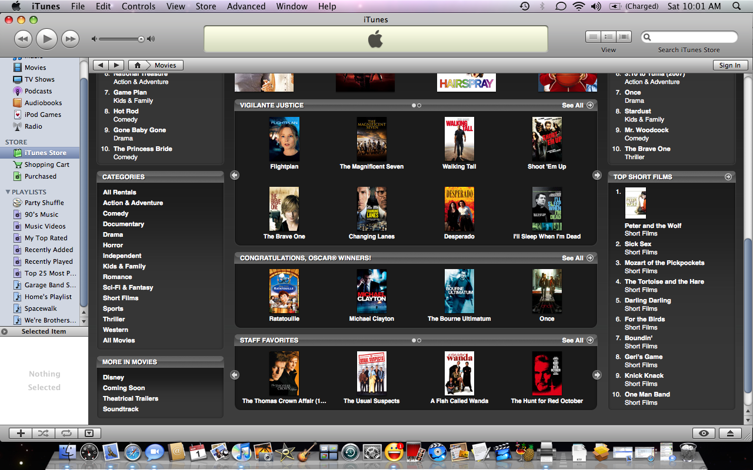Click the eject disc button
753x470 pixels.
730,433
